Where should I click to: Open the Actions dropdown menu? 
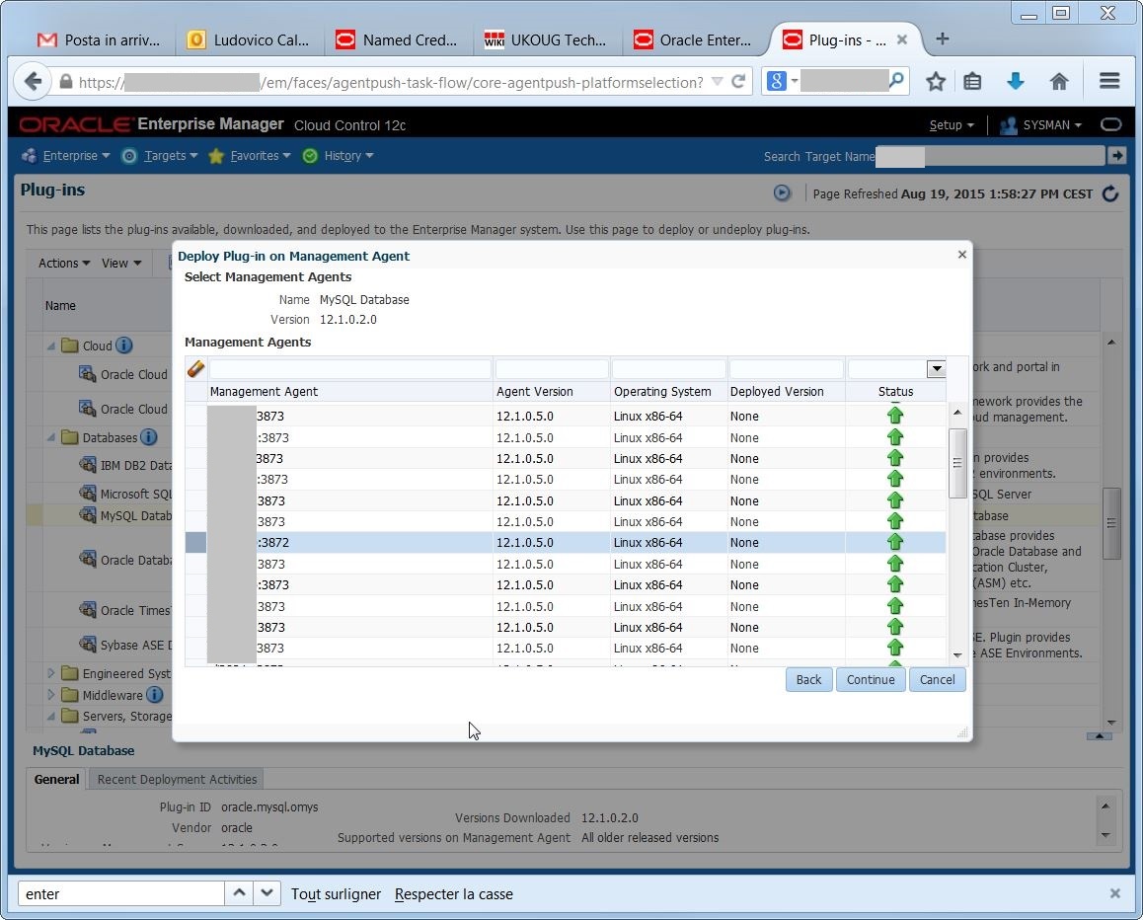pyautogui.click(x=64, y=264)
